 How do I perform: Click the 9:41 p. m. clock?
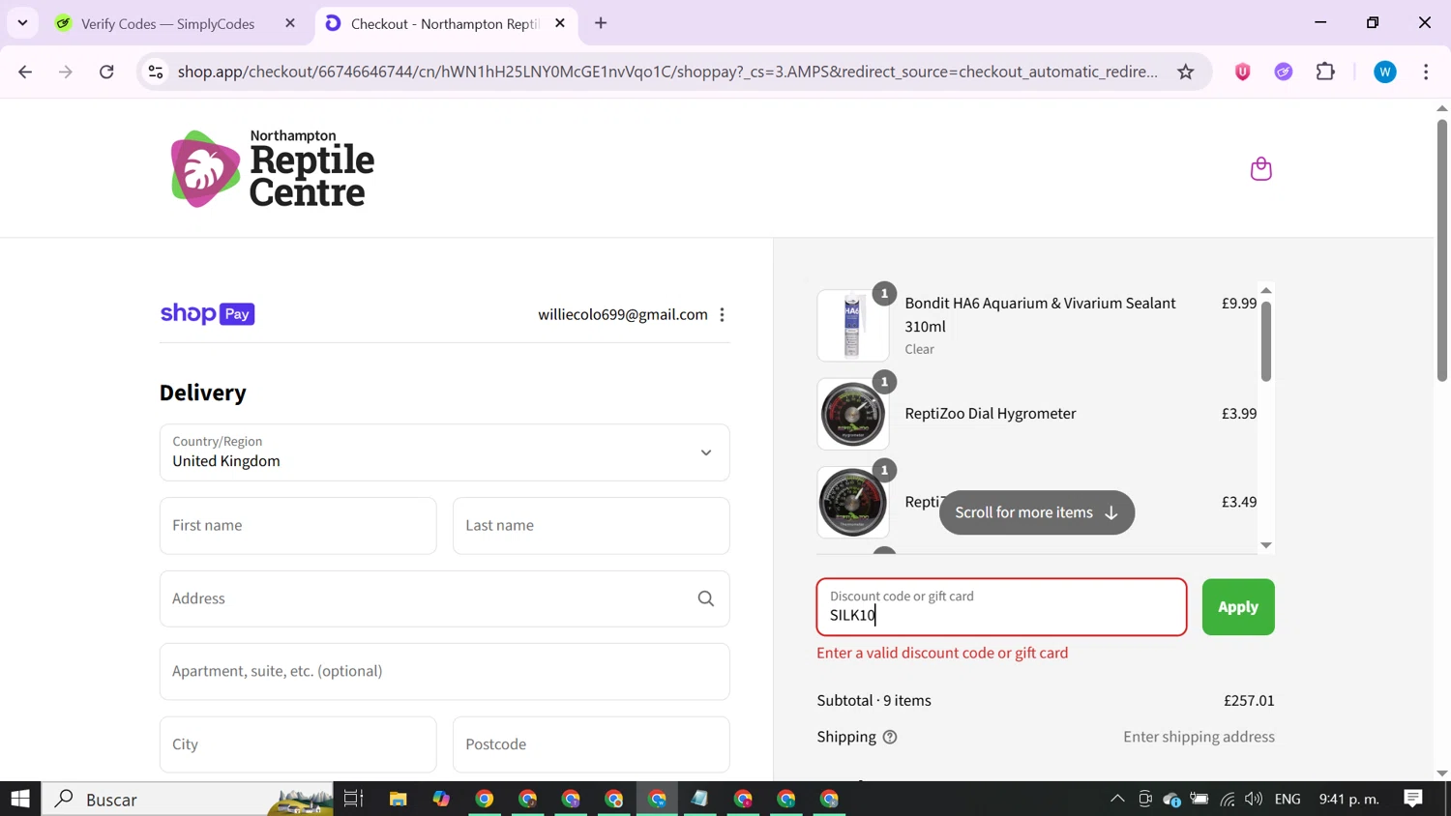1348,799
